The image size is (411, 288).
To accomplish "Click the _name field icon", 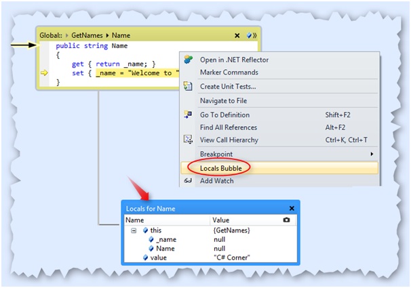I will 151,240.
